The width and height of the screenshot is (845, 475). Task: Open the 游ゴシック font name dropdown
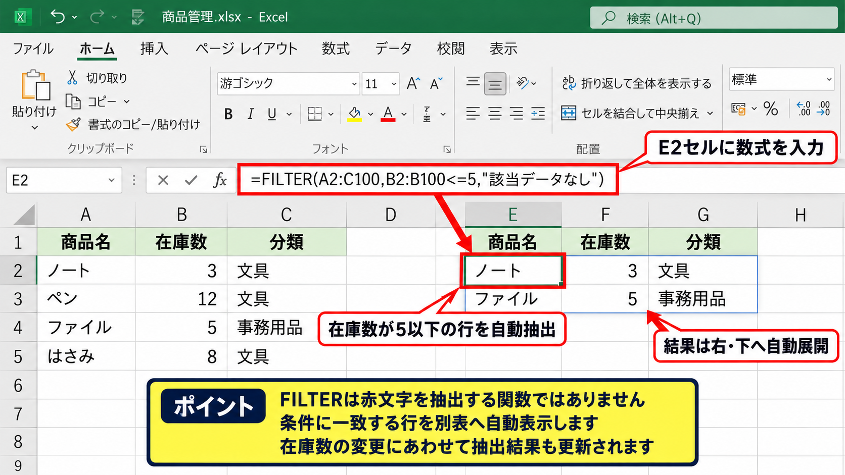click(354, 84)
